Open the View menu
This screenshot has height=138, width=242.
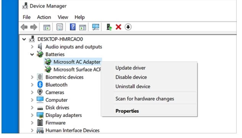click(63, 17)
